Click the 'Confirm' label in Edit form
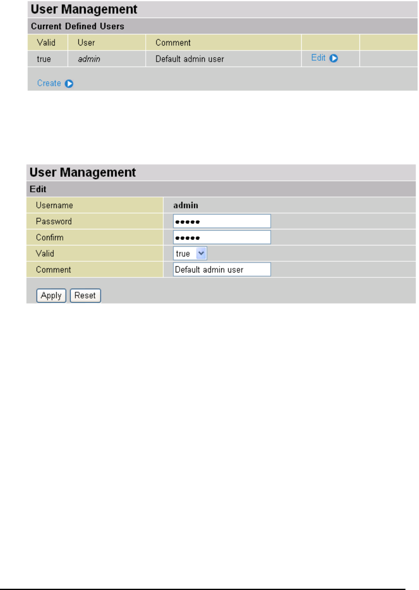 (x=50, y=238)
